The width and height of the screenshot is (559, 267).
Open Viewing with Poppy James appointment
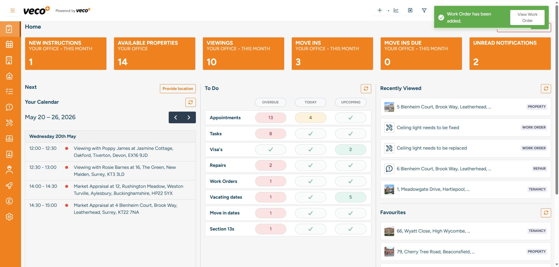pos(110,152)
